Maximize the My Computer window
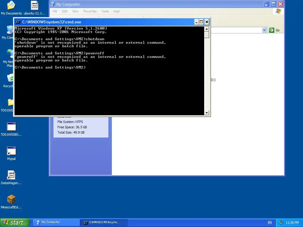This screenshot has width=303, height=227. pyautogui.click(x=273, y=4)
